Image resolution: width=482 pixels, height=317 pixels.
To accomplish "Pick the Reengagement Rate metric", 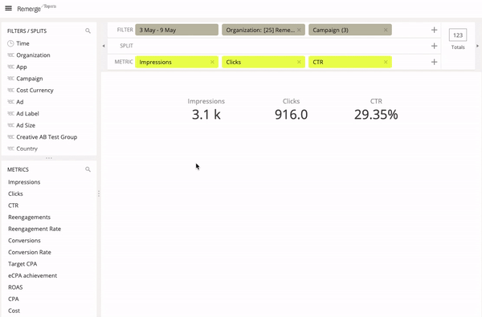I will point(35,229).
